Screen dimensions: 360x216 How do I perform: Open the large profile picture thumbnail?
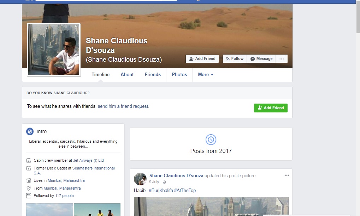click(54, 50)
